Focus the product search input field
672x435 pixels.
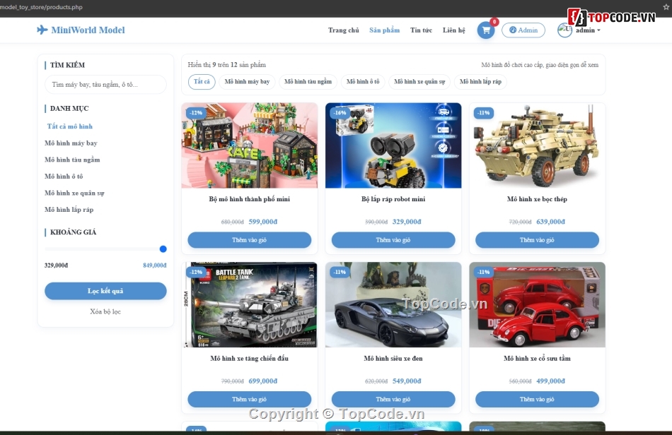105,84
